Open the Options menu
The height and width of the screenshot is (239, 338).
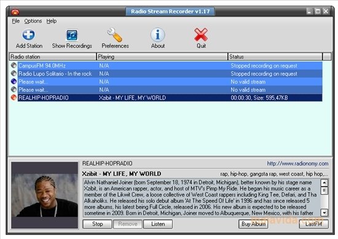[33, 21]
